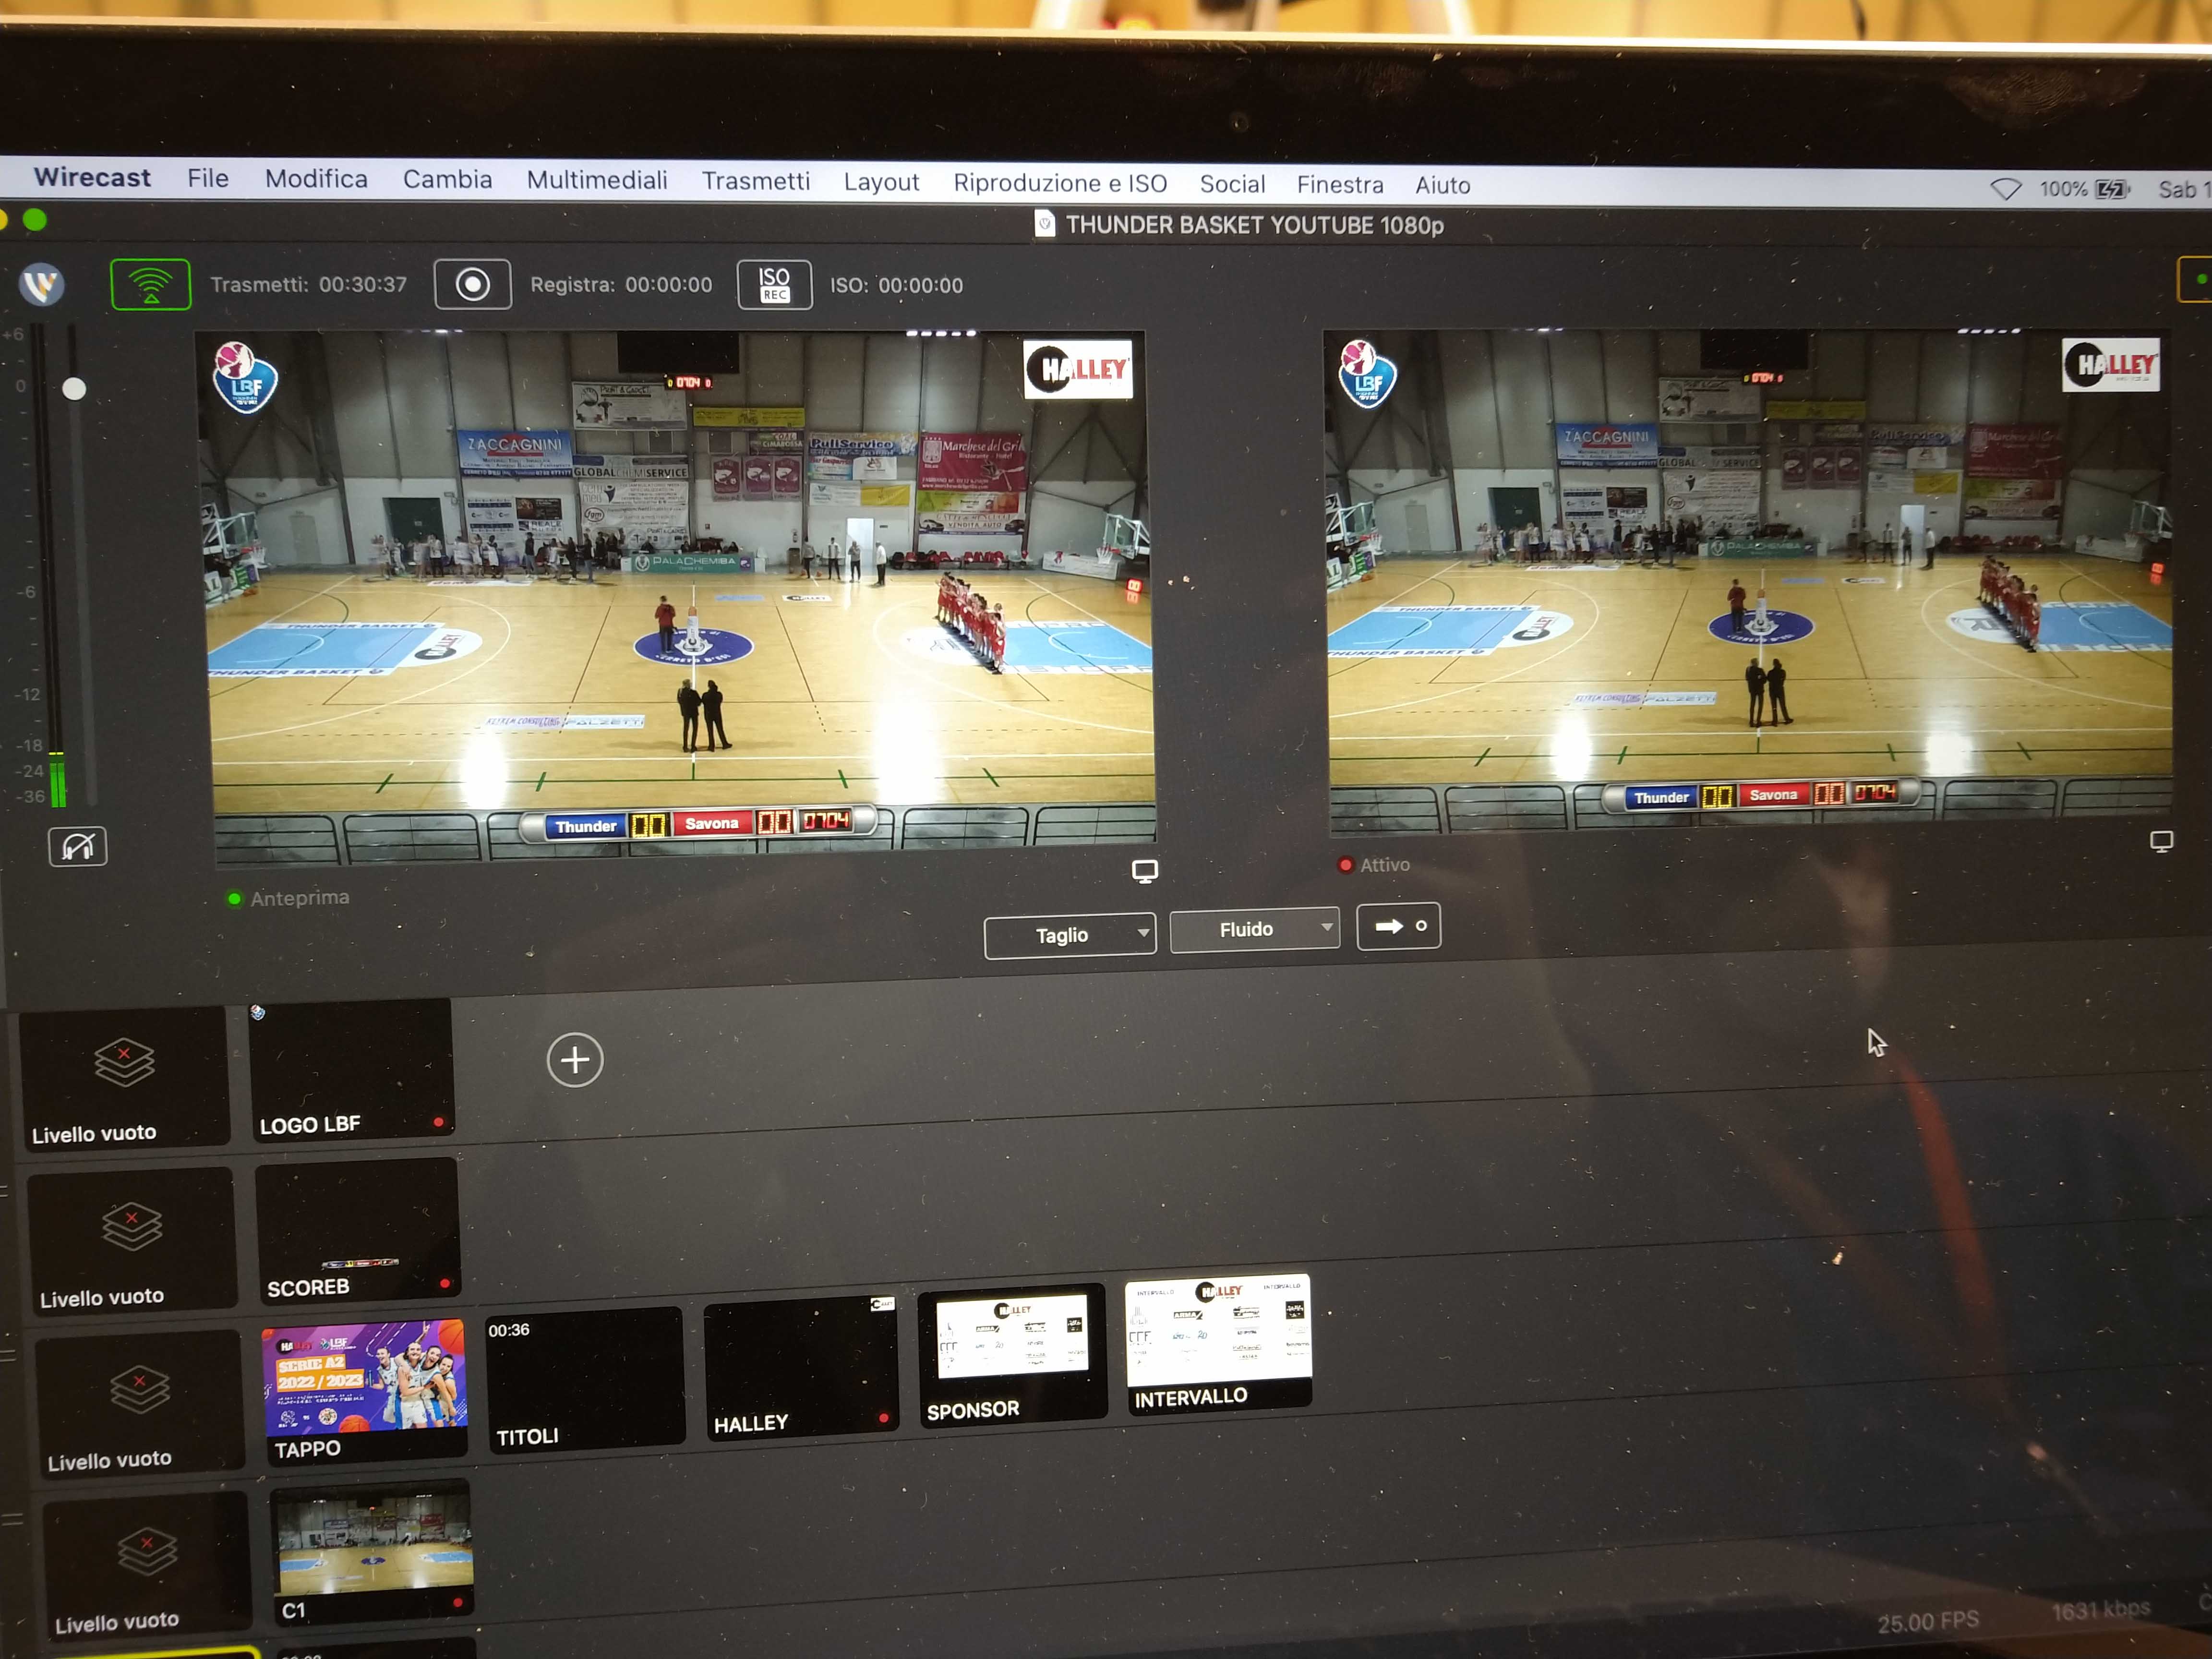2212x1659 pixels.
Task: Click the master audio volume slider knob
Action: click(74, 389)
